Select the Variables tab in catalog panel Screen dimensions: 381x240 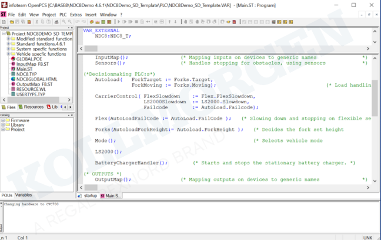coord(24,195)
